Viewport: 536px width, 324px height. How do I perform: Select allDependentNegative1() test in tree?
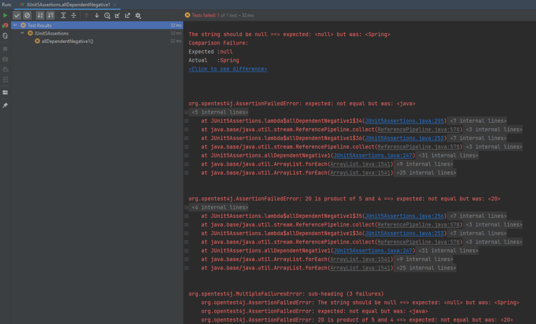[x=67, y=41]
